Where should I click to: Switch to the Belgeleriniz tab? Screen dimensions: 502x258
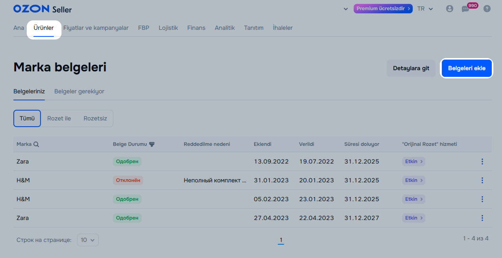point(29,91)
